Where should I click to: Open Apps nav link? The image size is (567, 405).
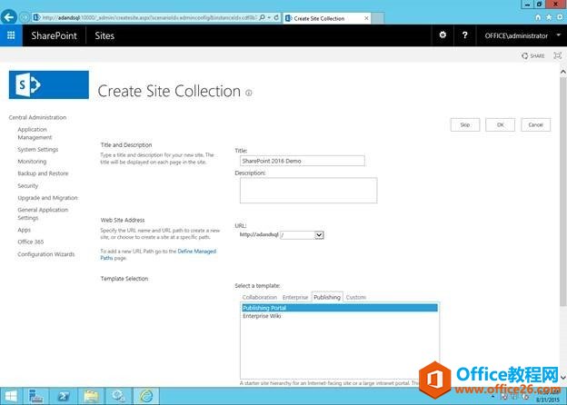click(24, 230)
